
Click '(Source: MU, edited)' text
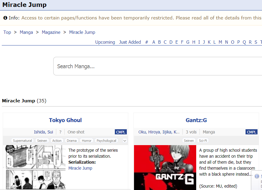(x=218, y=186)
